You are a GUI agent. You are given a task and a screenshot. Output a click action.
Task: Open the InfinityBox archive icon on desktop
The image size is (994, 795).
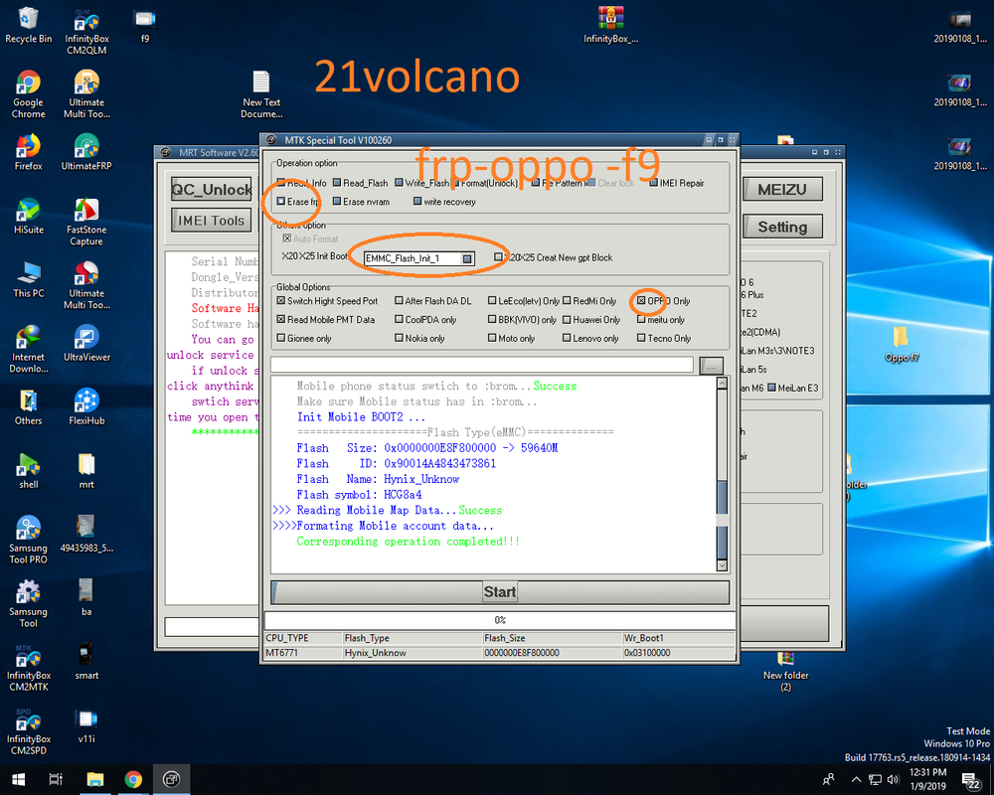pyautogui.click(x=610, y=26)
